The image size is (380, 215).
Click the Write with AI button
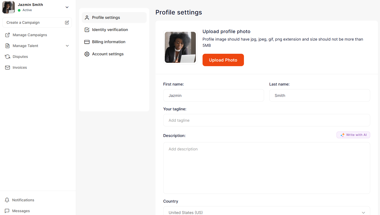coord(353,135)
